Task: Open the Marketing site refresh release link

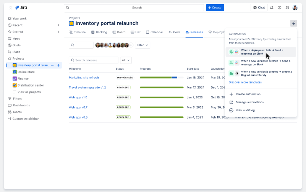Action: 84,78
